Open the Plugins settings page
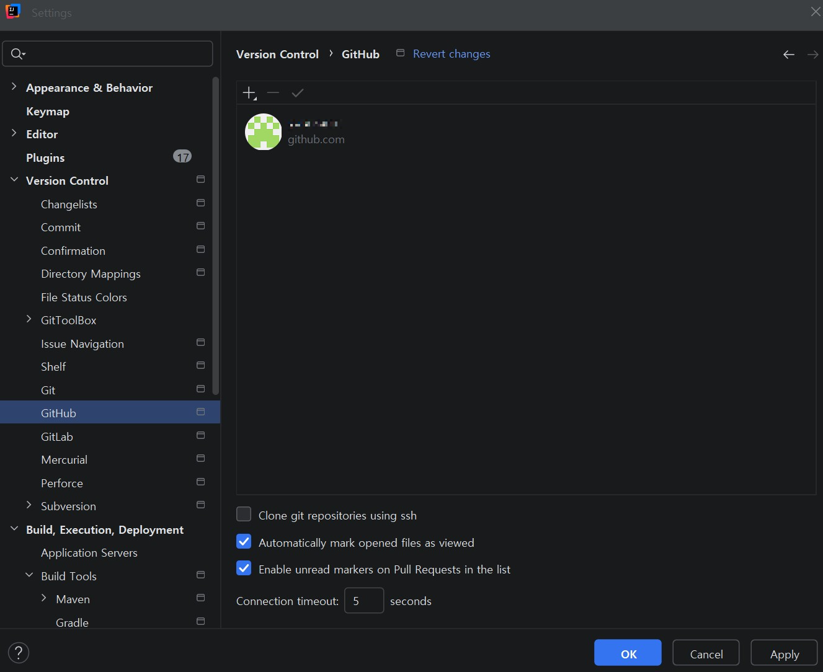 tap(45, 158)
